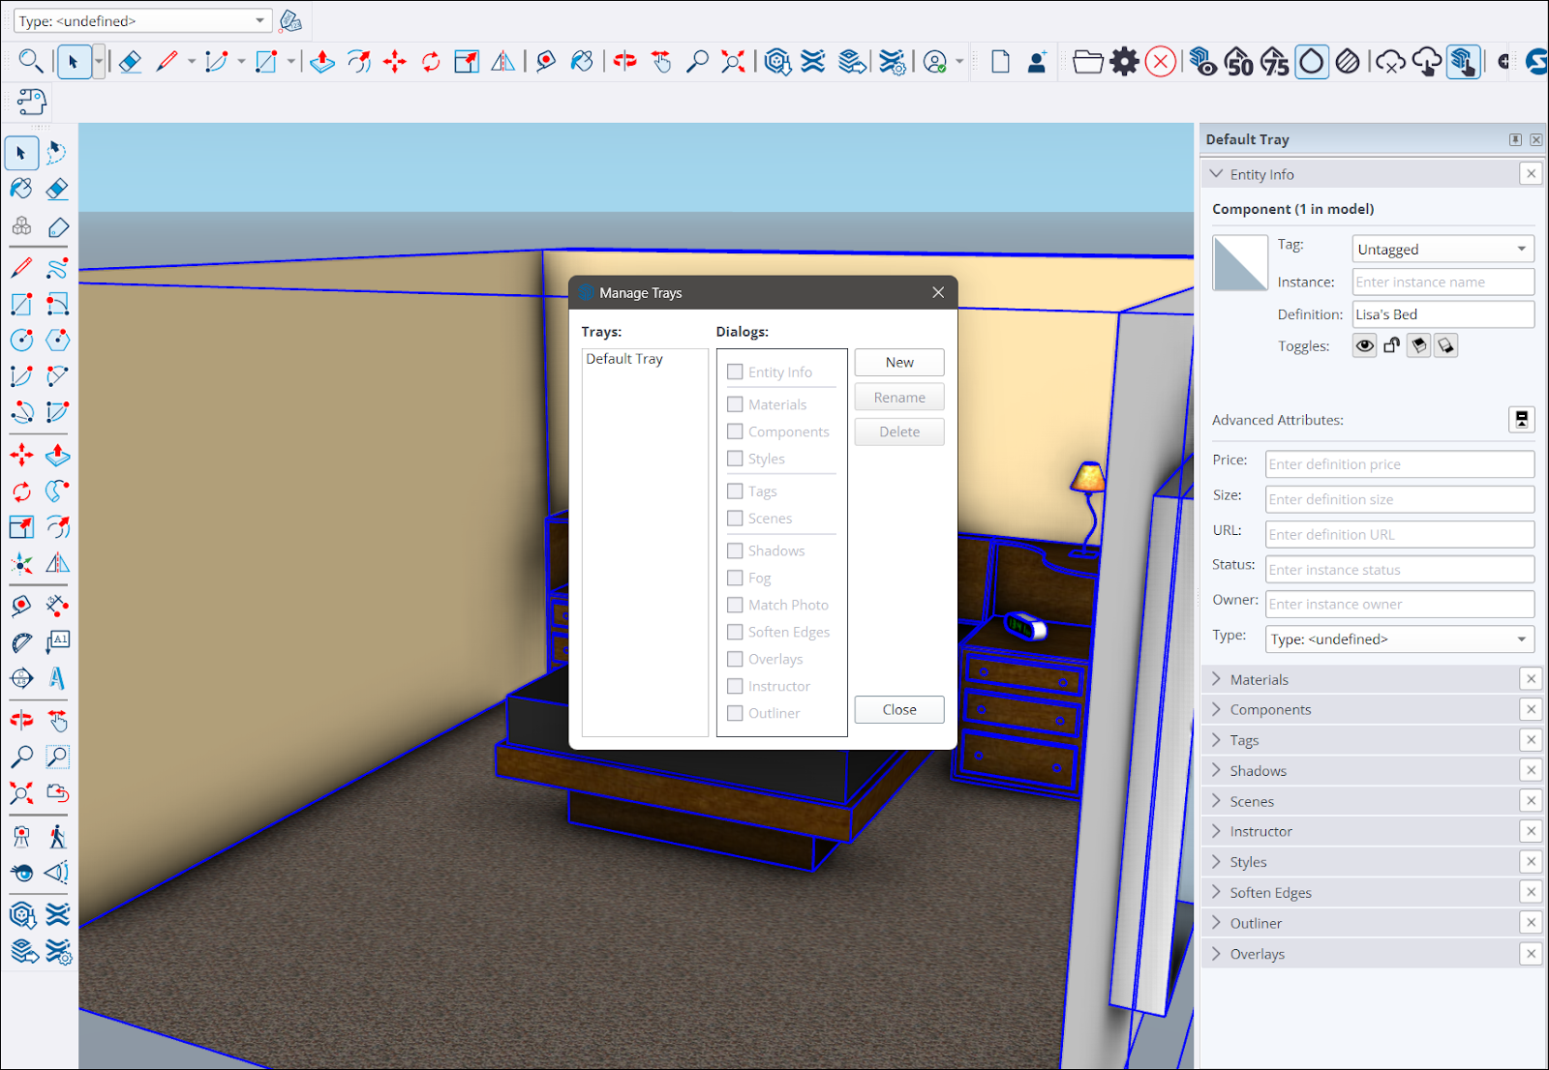Choose the Paint Bucket tool
This screenshot has width=1549, height=1070.
20,189
